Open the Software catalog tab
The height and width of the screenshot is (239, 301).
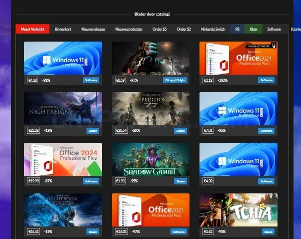tap(274, 29)
